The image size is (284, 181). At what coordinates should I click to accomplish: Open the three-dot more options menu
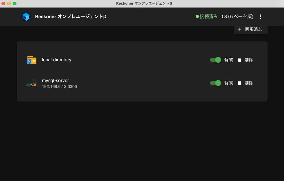click(x=261, y=17)
